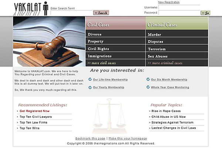This screenshot has height=148, width=222.
Task: Open Rise in Rape Cases topic
Action: [x=166, y=111]
